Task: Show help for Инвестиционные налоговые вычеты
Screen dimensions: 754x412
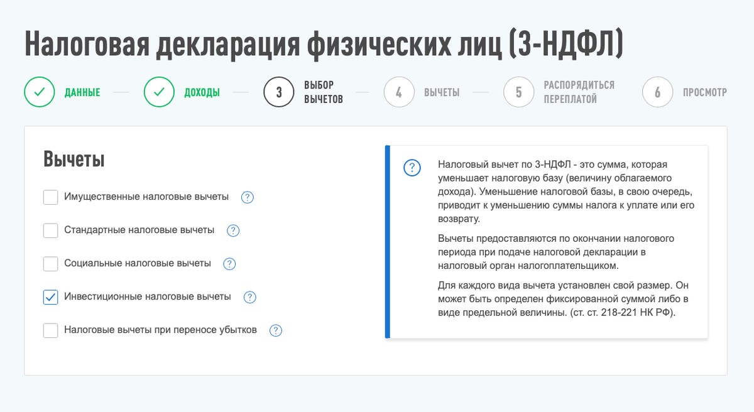Action: pyautogui.click(x=249, y=297)
